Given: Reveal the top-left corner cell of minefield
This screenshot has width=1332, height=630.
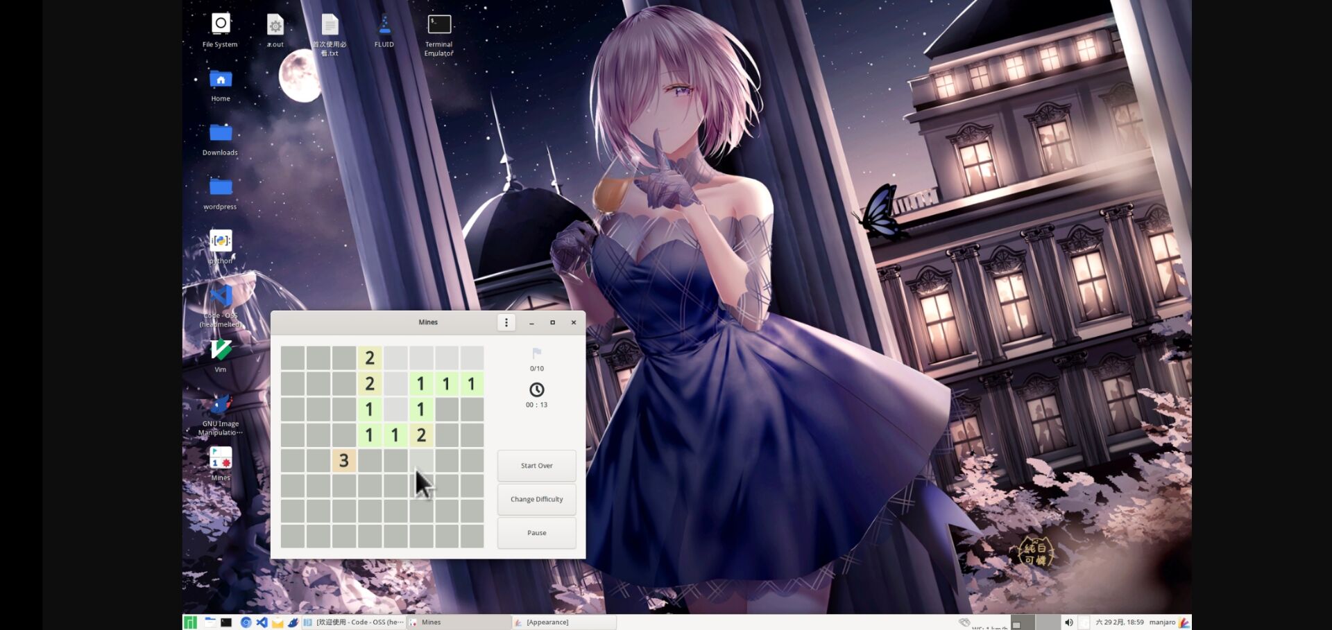Looking at the screenshot, I should click(293, 358).
